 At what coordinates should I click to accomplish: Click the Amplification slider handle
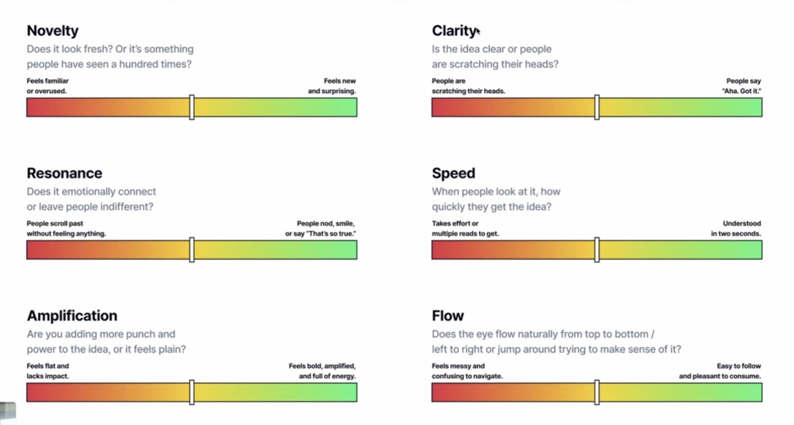click(x=192, y=392)
